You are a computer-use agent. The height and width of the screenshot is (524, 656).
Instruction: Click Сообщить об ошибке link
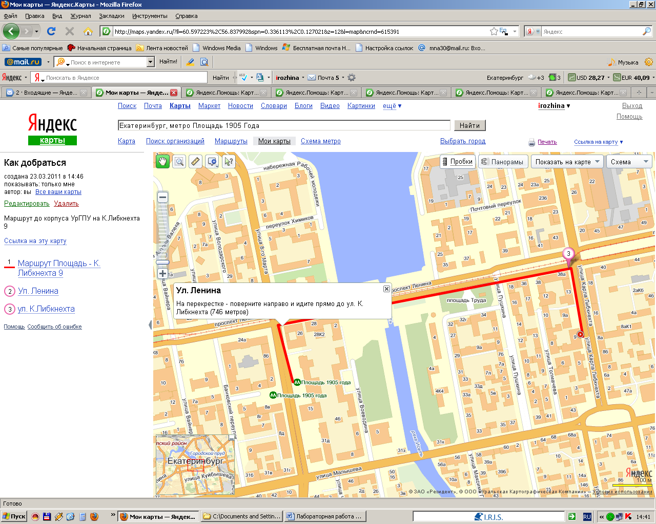pyautogui.click(x=54, y=326)
